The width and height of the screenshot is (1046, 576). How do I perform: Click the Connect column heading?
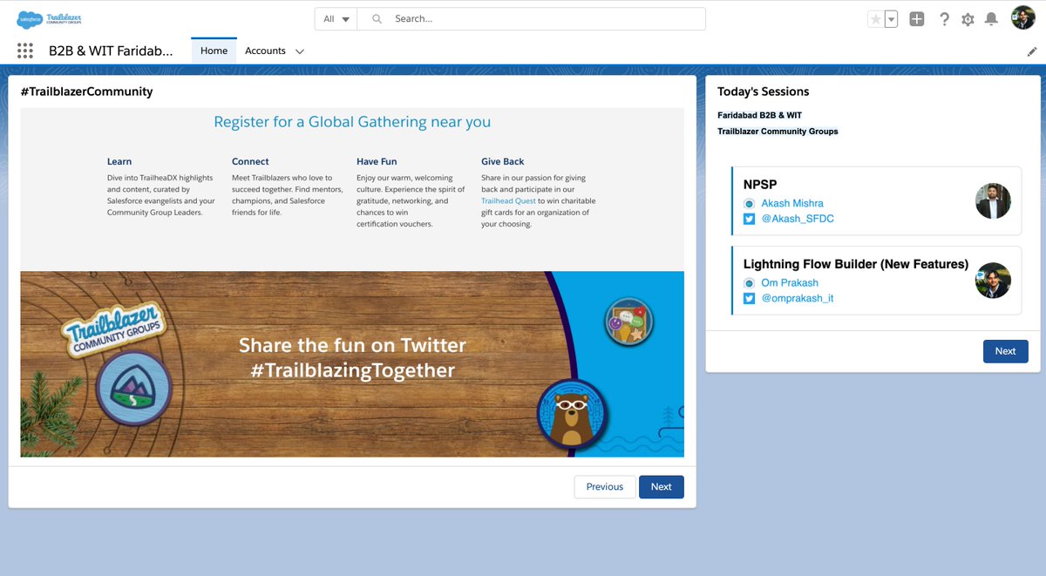(x=250, y=161)
